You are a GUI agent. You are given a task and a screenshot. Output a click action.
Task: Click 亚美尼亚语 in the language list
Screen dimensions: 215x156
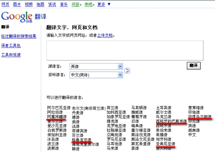click(x=165, y=144)
